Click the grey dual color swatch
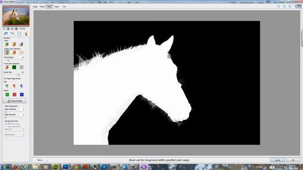 click(21, 67)
